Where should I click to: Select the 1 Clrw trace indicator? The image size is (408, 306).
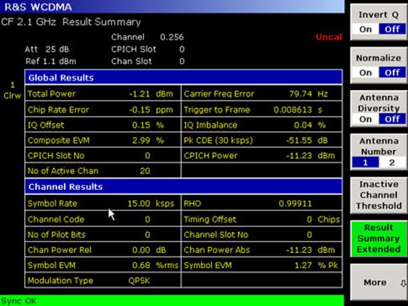pos(12,91)
